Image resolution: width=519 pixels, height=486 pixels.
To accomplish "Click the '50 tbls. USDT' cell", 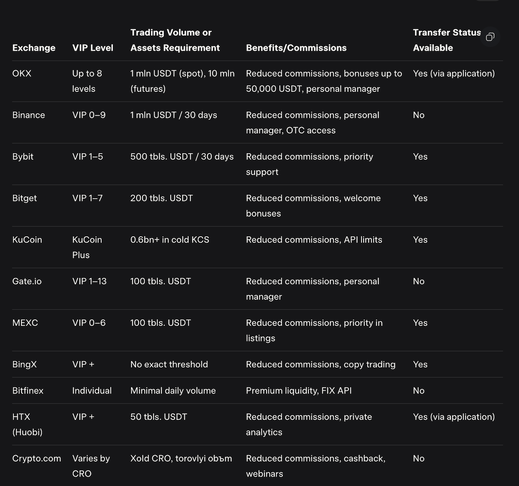I will pyautogui.click(x=159, y=417).
